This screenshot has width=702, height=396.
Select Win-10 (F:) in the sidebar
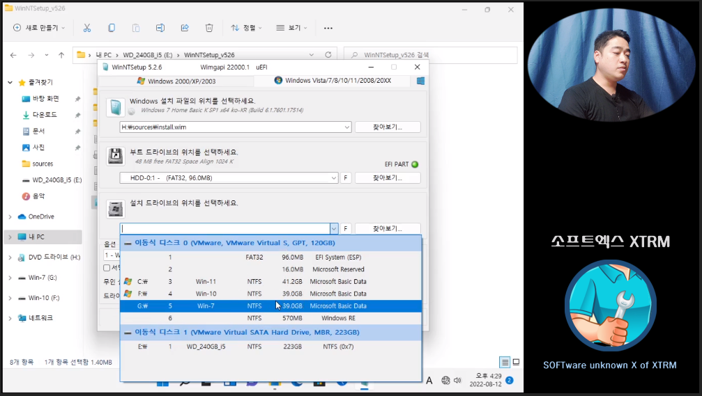click(x=44, y=298)
